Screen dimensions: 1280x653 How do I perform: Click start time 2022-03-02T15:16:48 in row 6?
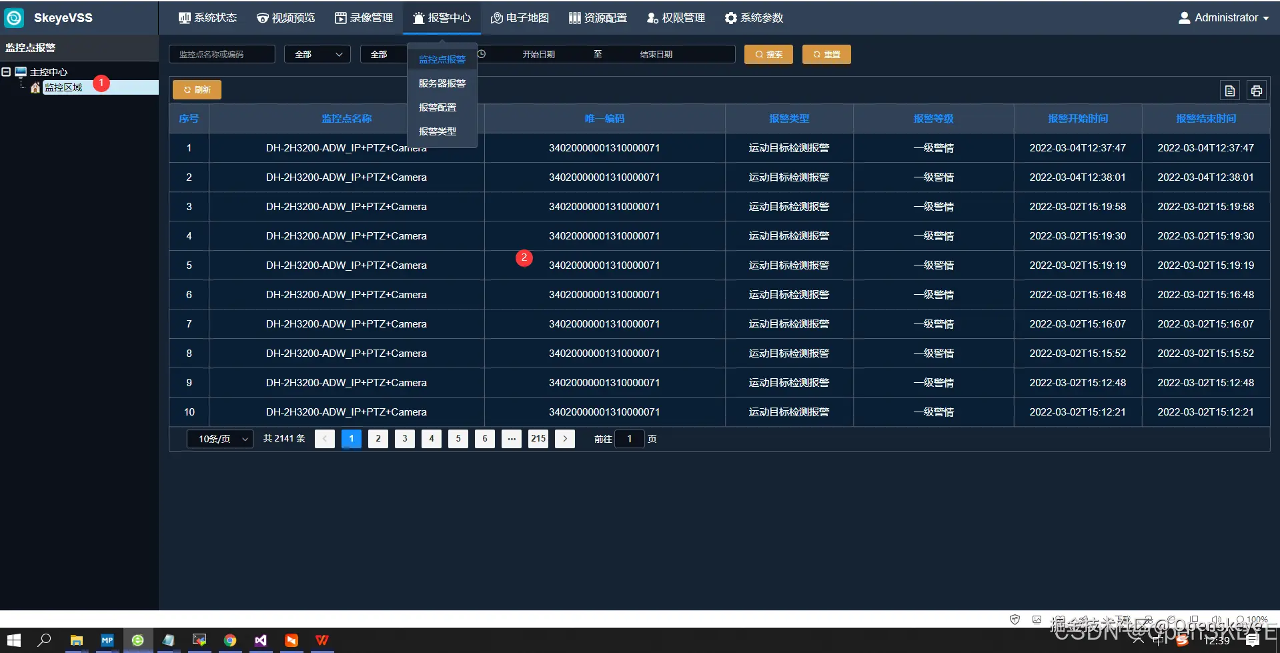tap(1078, 294)
